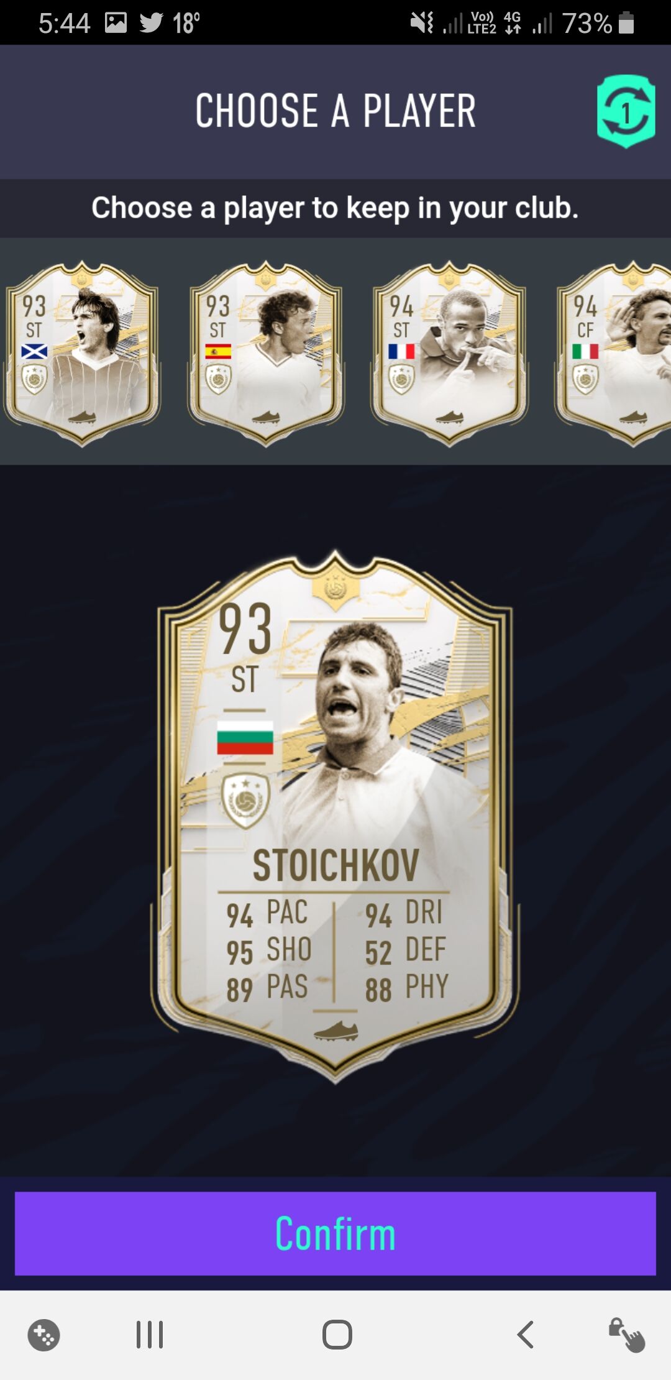Tap the Twitter notification icon in status bar
Screen dimensions: 671x1380
(151, 23)
